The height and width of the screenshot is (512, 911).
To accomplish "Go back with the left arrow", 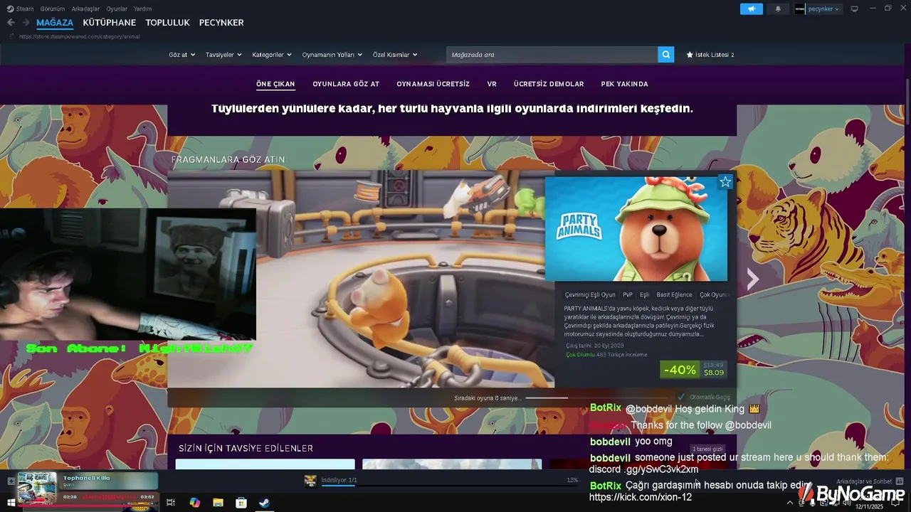I will click(11, 23).
